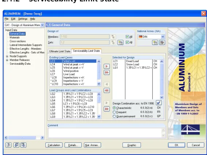Open the Details... dialog button
The width and height of the screenshot is (207, 155).
[73, 145]
